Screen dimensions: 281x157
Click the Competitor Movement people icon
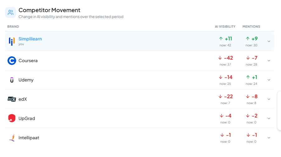[x=11, y=12]
